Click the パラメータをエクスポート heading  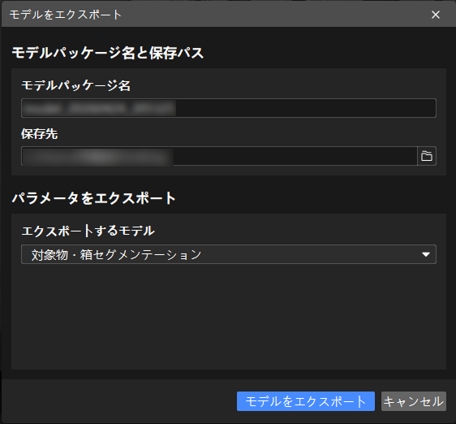tap(93, 198)
